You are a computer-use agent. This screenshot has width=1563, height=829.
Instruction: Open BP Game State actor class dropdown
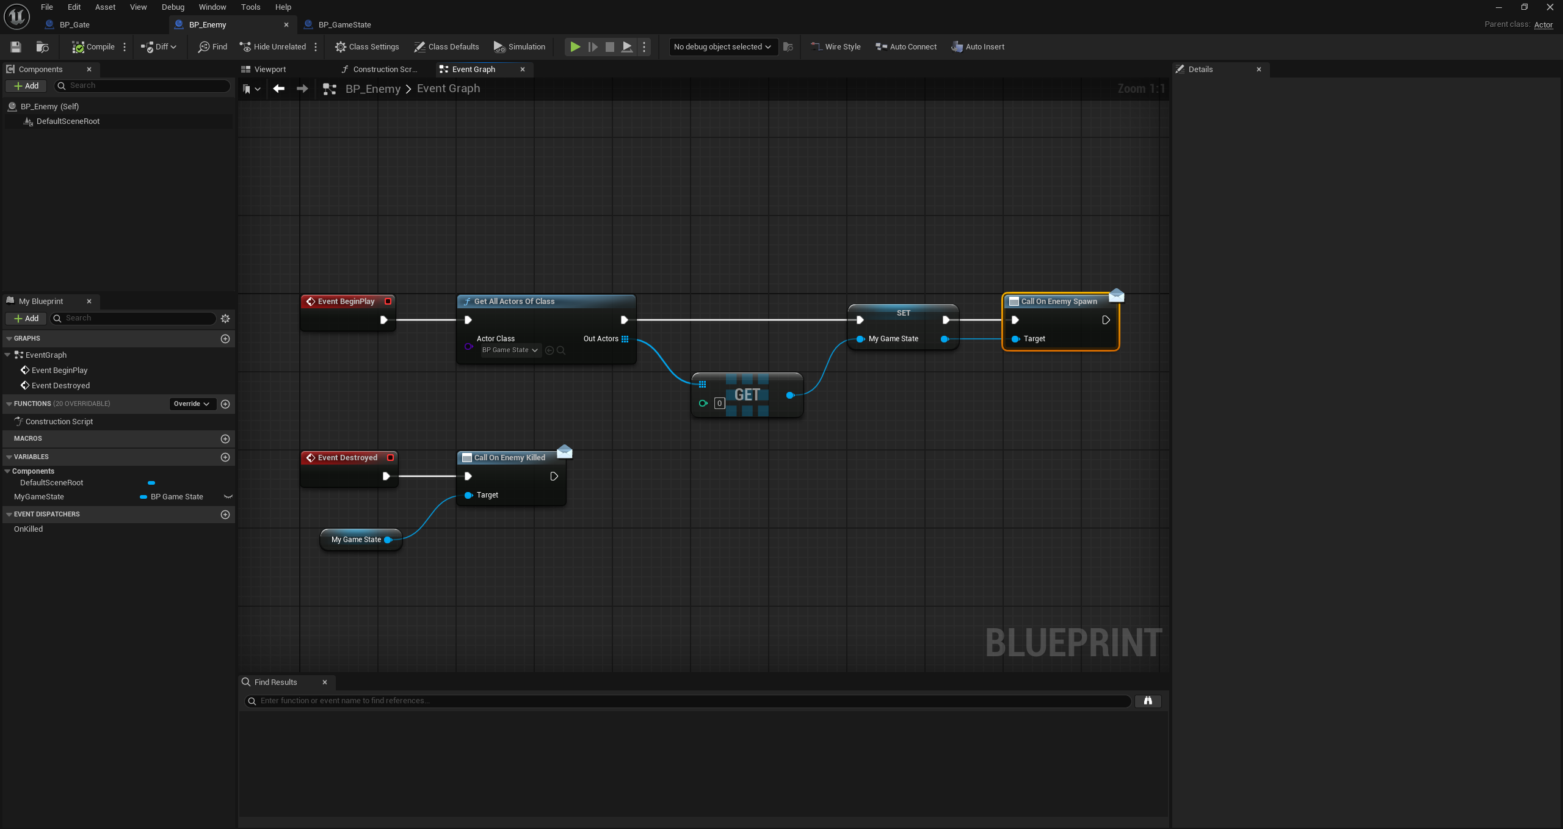pyautogui.click(x=510, y=350)
